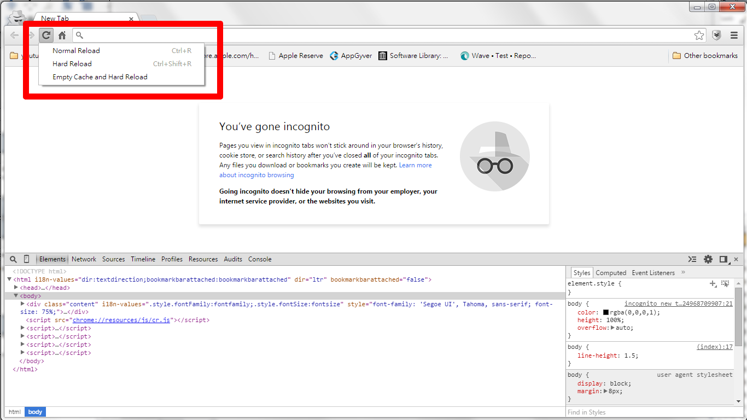Click the html breadcrumb
Viewport: 747px width, 420px height.
pos(15,412)
